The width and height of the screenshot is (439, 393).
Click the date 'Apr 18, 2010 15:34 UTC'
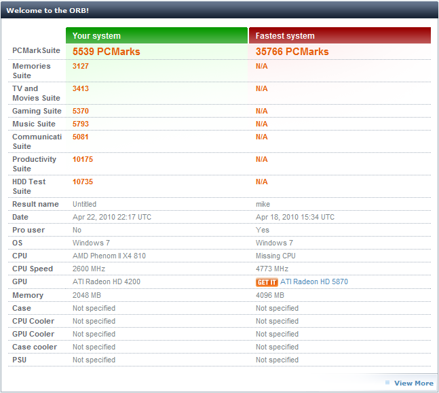[x=294, y=217]
